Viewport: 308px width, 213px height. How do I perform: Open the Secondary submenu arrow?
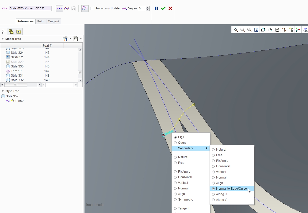[207, 148]
